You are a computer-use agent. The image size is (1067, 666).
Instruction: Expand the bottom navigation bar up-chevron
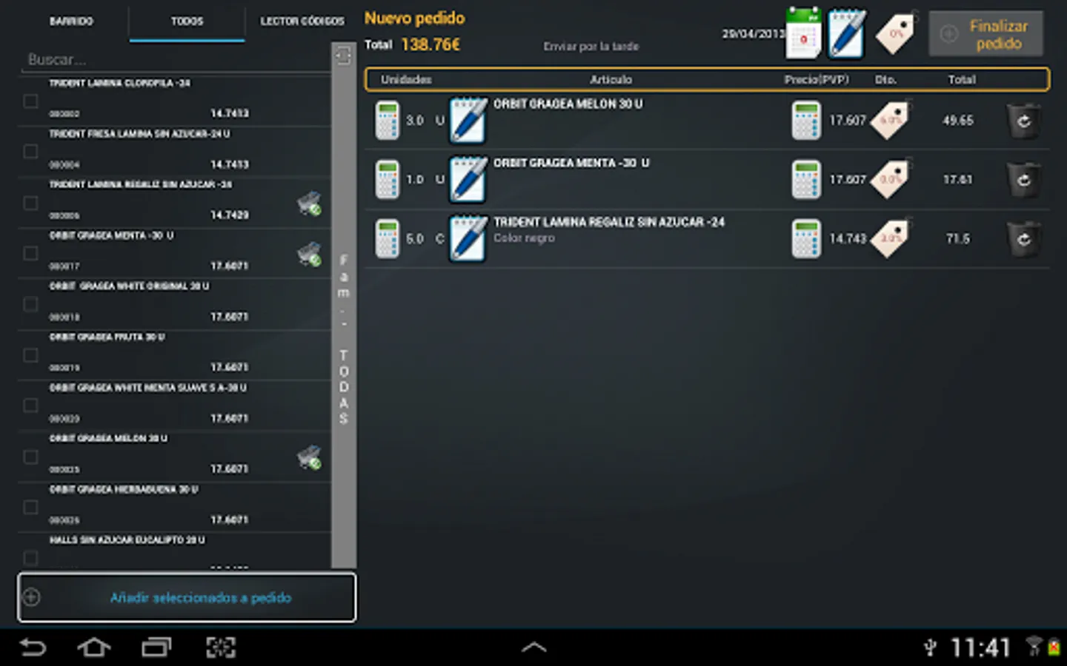pos(533,647)
